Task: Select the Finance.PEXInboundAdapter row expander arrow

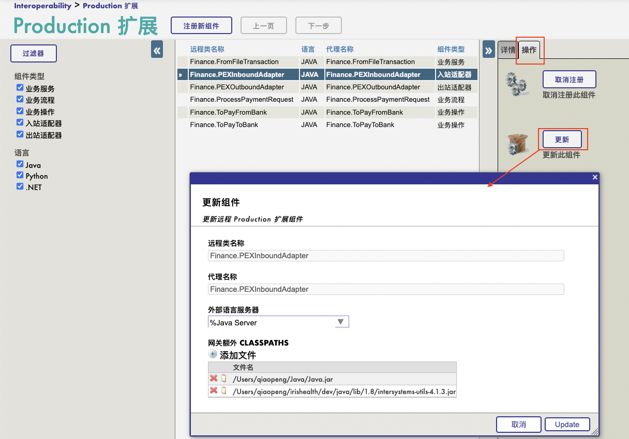Action: click(x=181, y=75)
